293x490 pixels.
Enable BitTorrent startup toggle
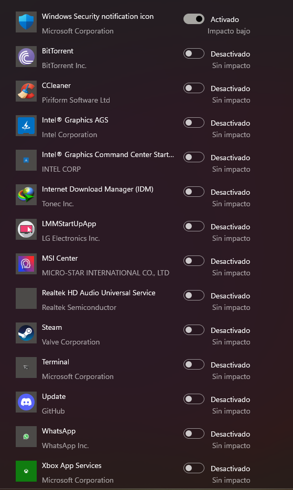[x=194, y=53]
